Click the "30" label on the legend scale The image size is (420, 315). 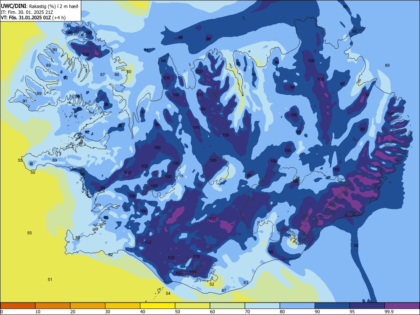pyautogui.click(x=108, y=312)
